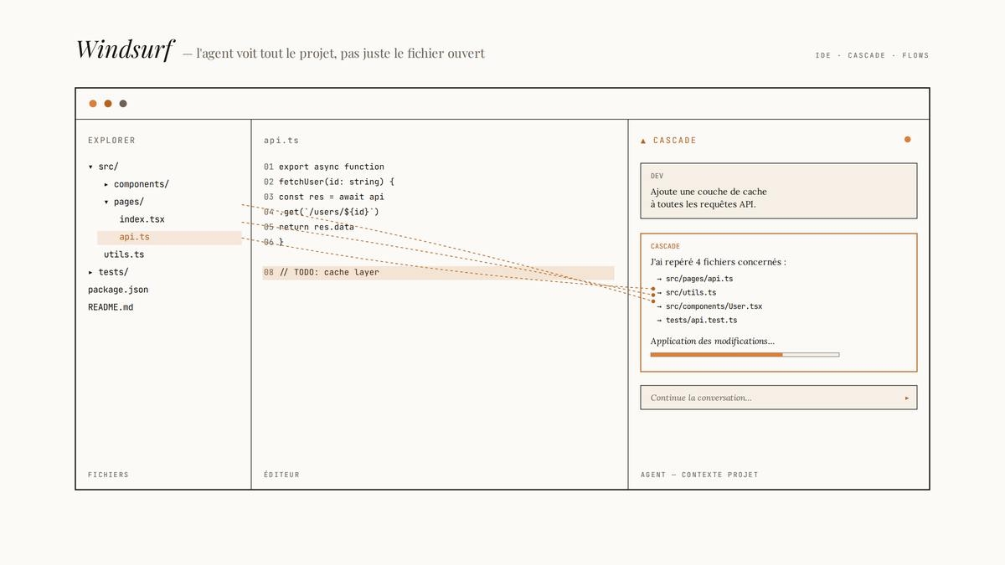The image size is (1005, 565).
Task: Open README.md file
Action: (111, 307)
